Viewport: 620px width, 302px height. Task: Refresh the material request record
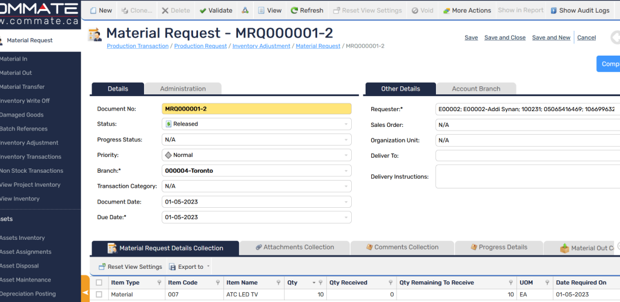point(307,11)
